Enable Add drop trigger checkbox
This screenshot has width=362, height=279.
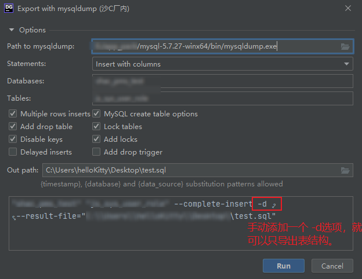coord(96,152)
